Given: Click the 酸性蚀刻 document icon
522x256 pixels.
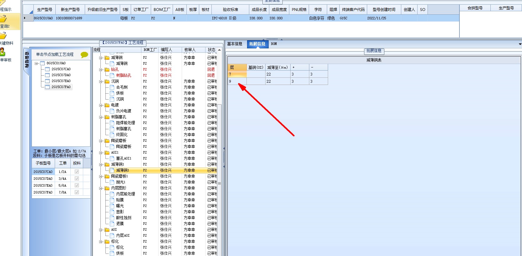Looking at the screenshot, I should tap(112, 218).
